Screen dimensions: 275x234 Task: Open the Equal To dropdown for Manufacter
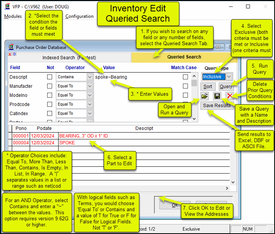tap(90, 86)
